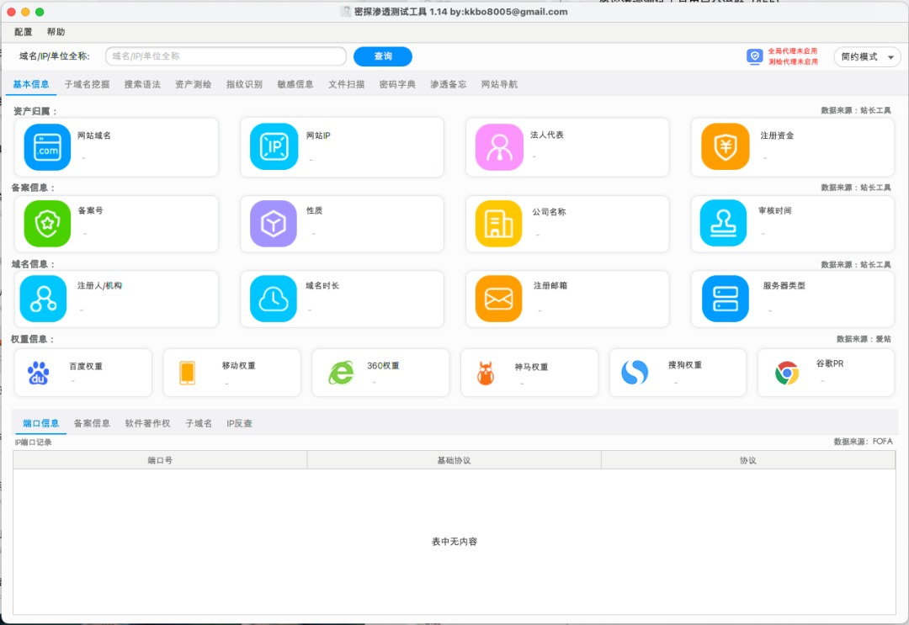
Task: Click the 法人代表 person icon
Action: pyautogui.click(x=499, y=147)
